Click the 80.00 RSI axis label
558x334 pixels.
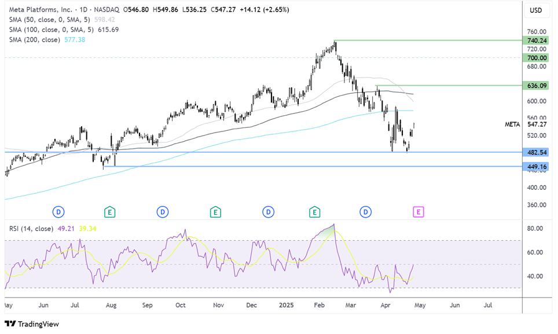535,228
